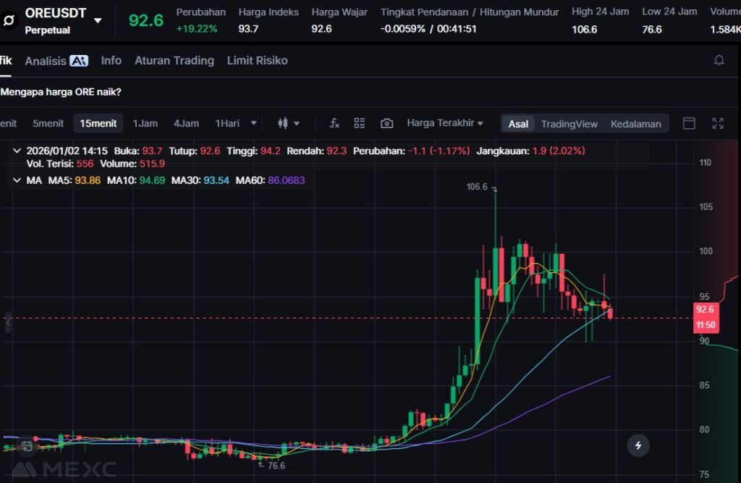Click the ORE coin logo icon
Image resolution: width=741 pixels, height=483 pixels.
10,20
